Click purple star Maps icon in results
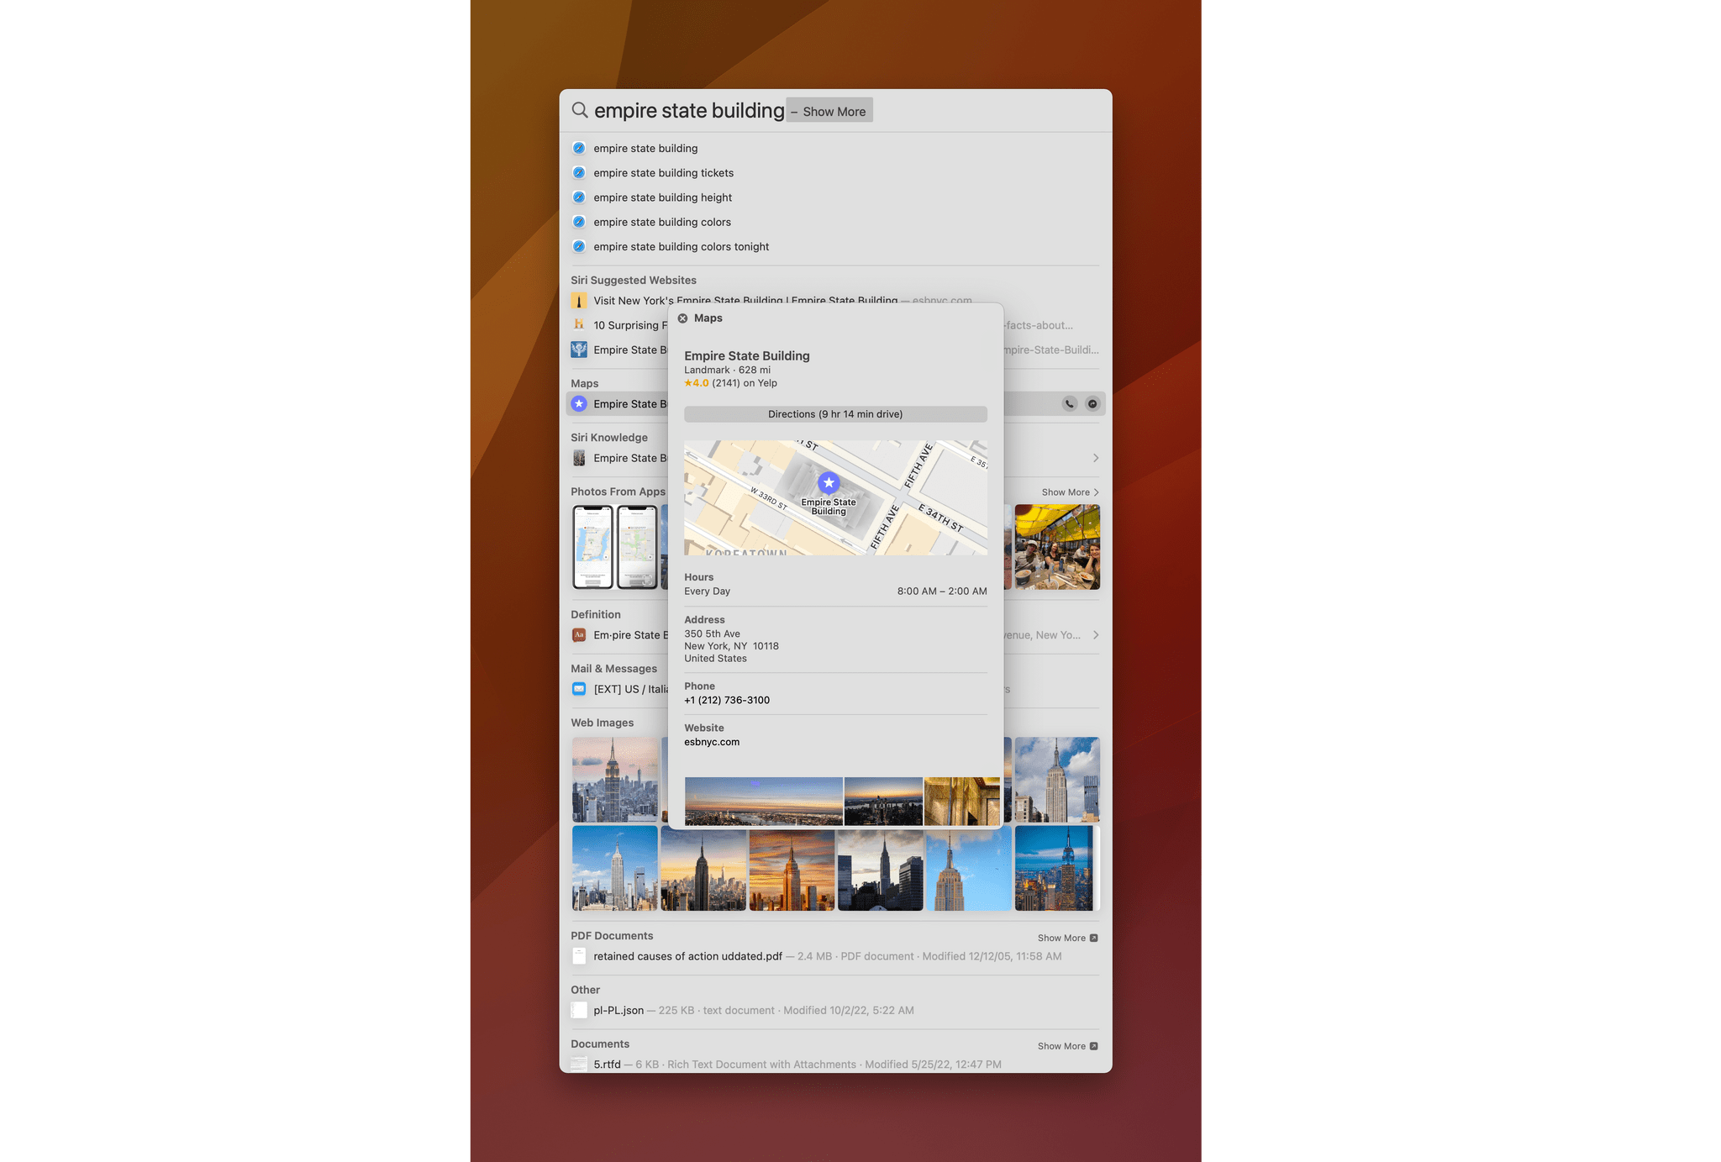1721x1162 pixels. 579,403
